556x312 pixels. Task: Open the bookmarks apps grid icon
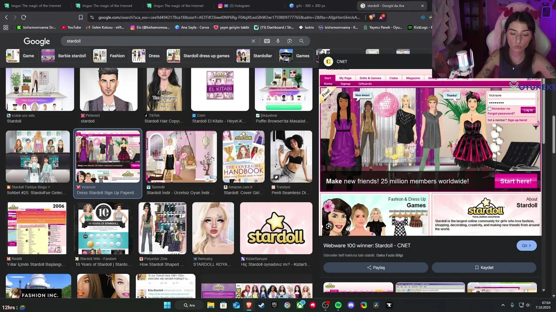click(x=6, y=27)
